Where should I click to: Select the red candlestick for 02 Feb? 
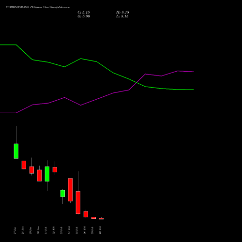pyautogui.click(x=55, y=169)
